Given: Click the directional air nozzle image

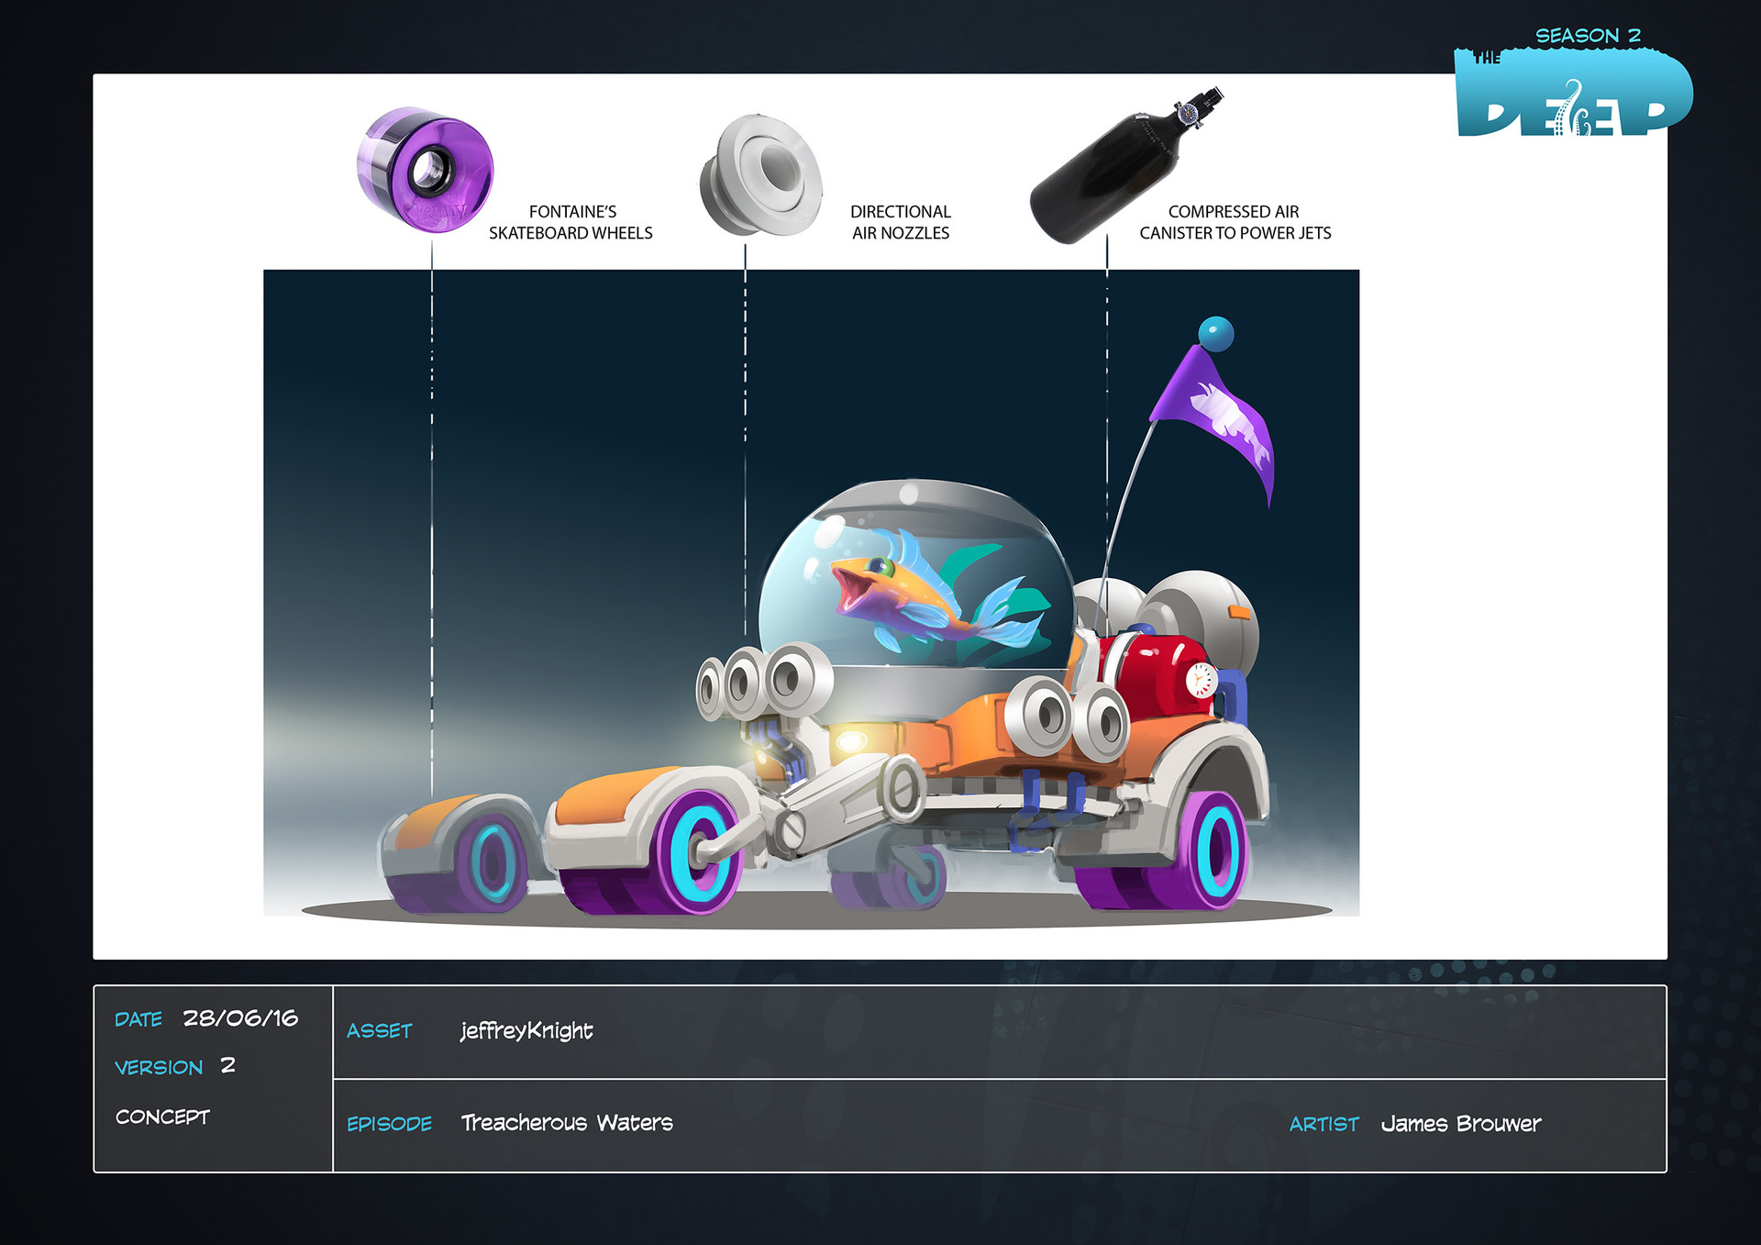Looking at the screenshot, I should pos(761,174).
